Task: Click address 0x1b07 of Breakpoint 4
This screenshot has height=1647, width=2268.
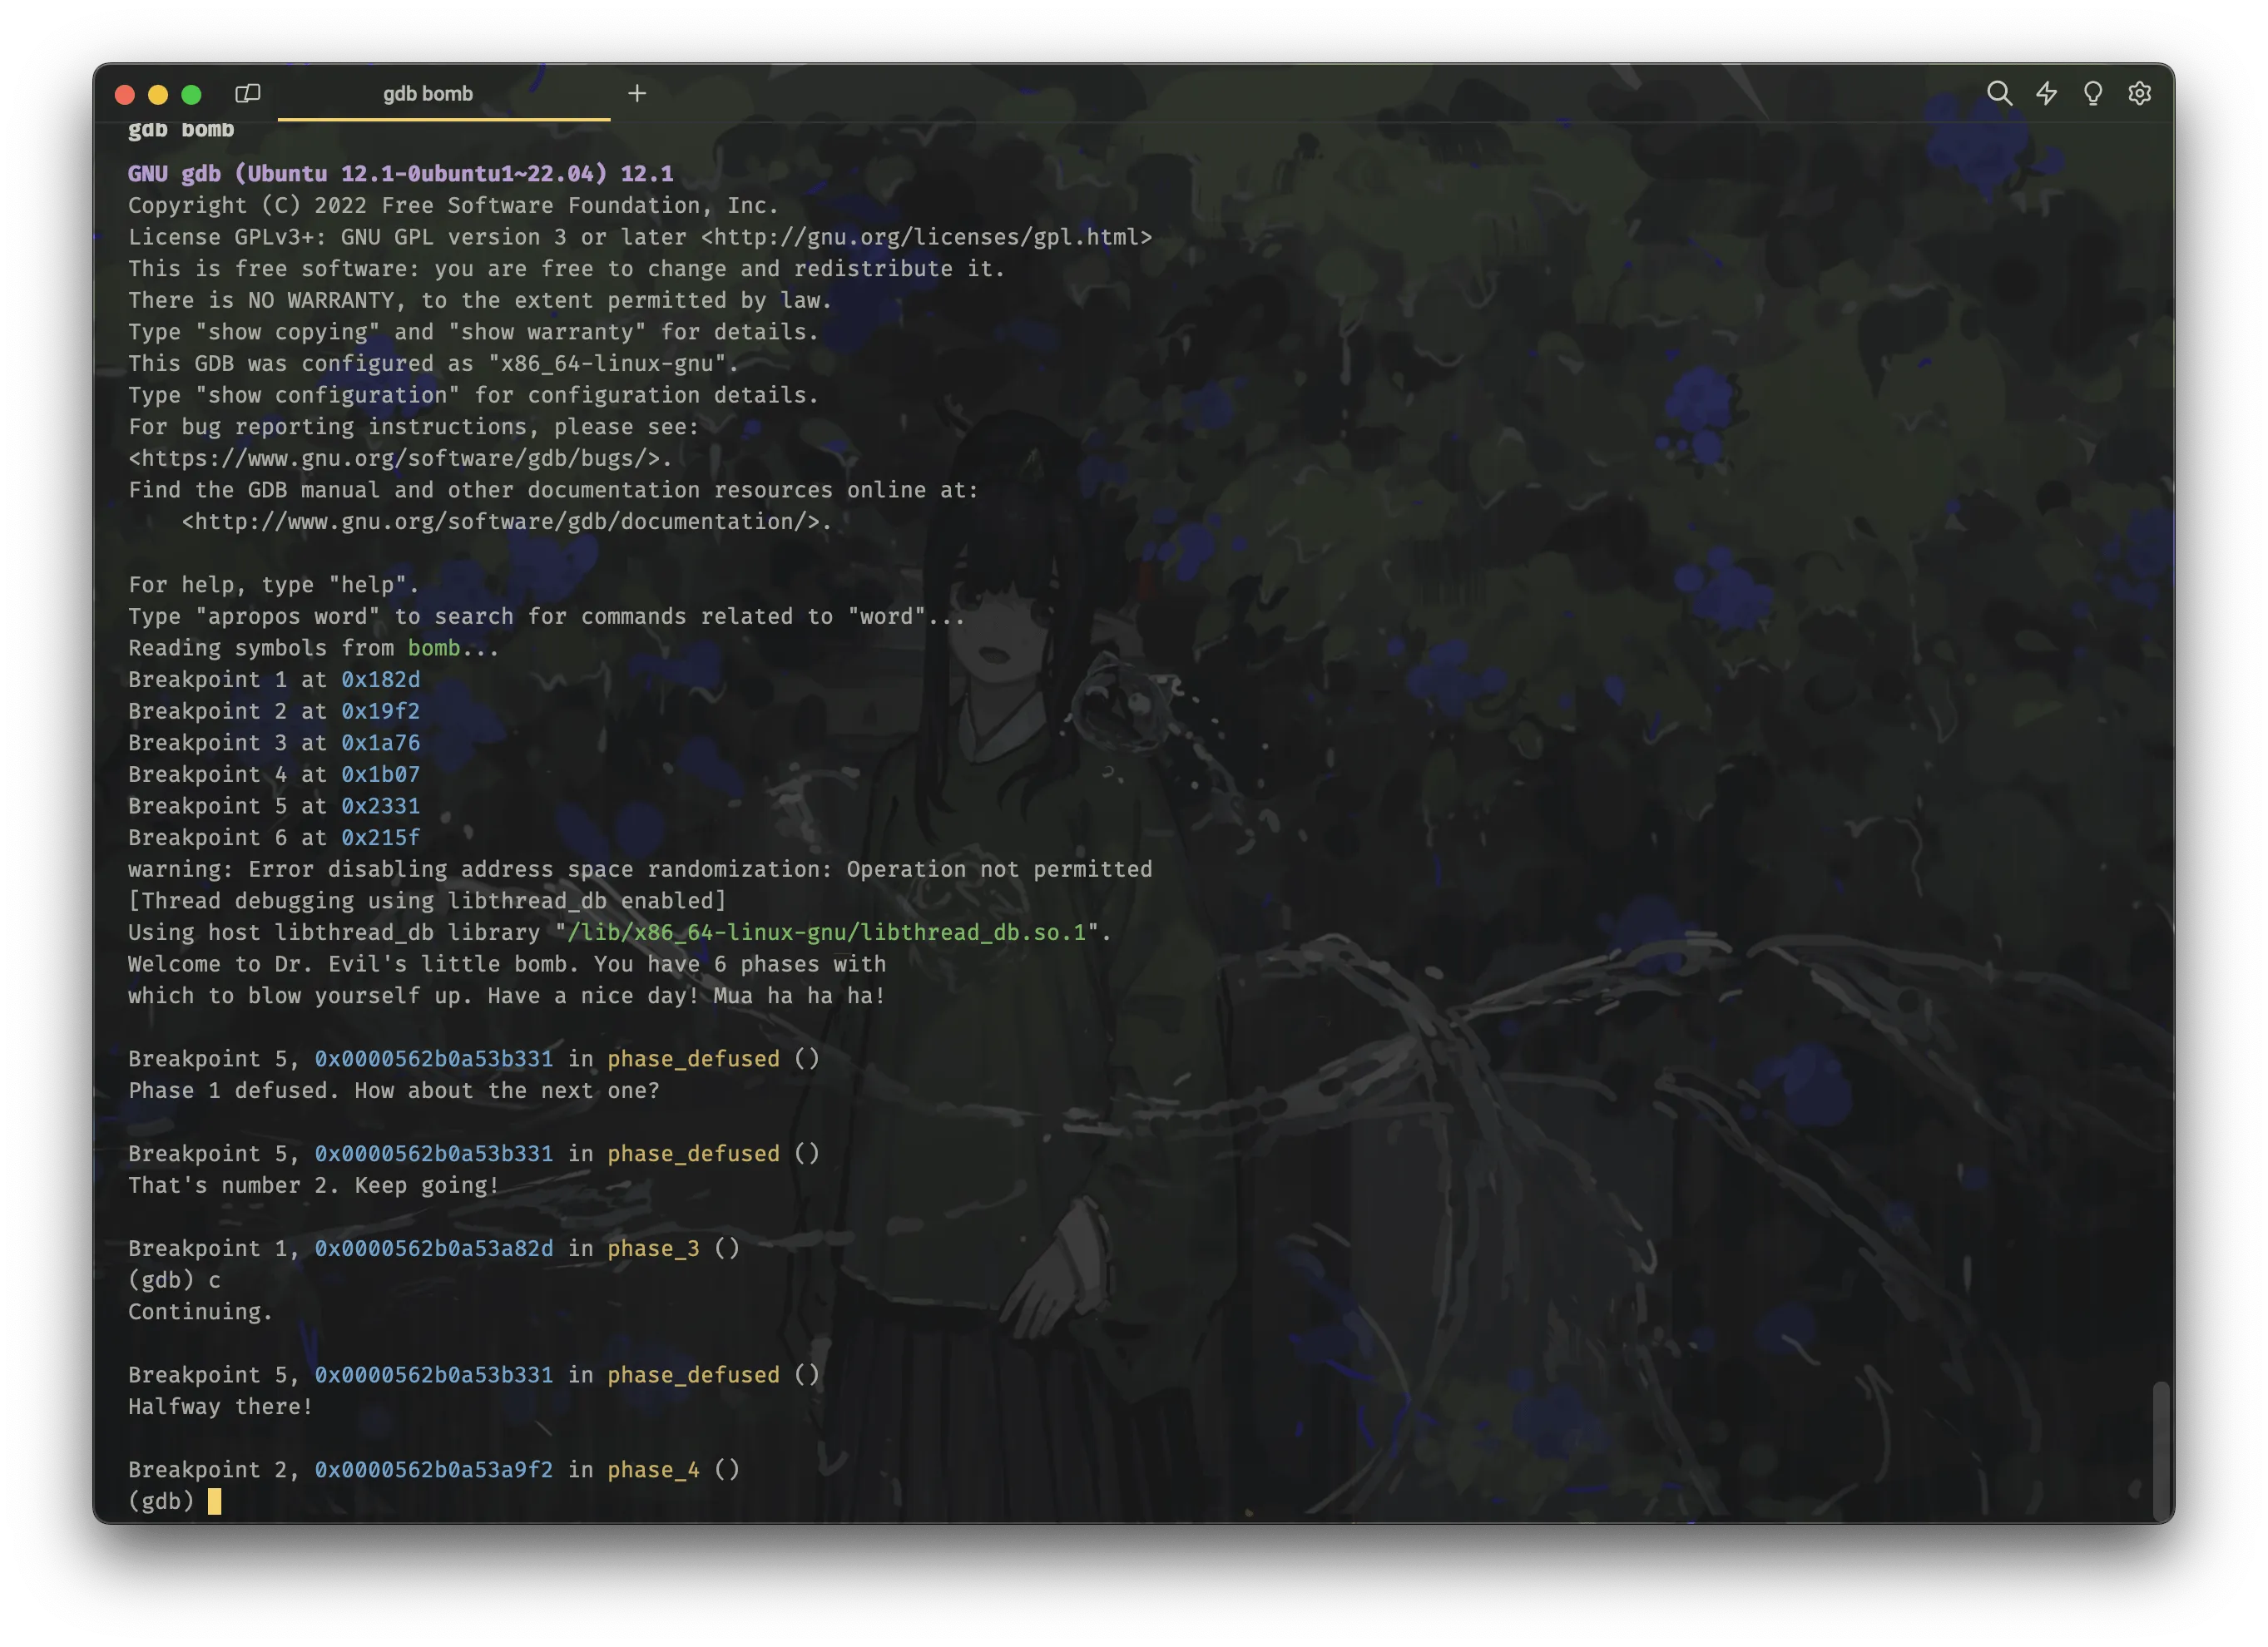Action: (x=381, y=774)
